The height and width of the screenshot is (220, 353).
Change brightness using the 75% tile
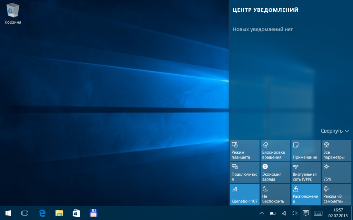click(336, 173)
